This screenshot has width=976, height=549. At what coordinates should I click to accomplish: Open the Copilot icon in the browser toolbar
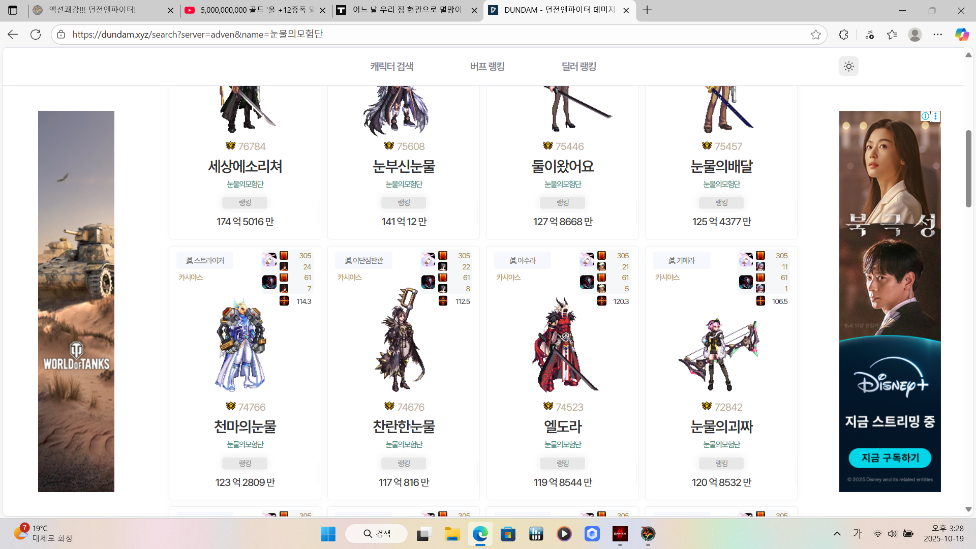coord(961,35)
